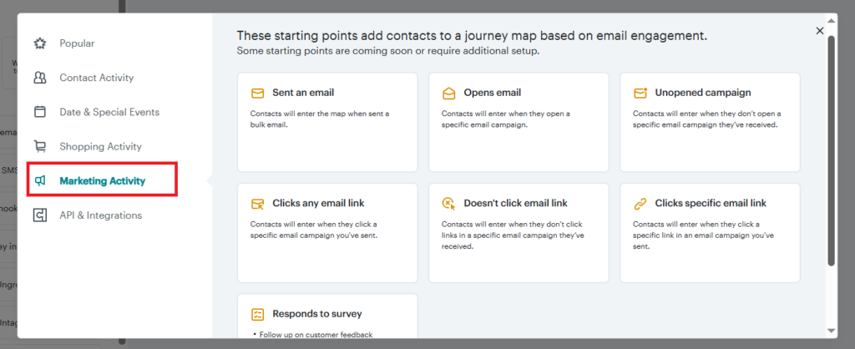This screenshot has height=349, width=855.
Task: Click the Shopping Activity cart icon
Action: coord(40,147)
